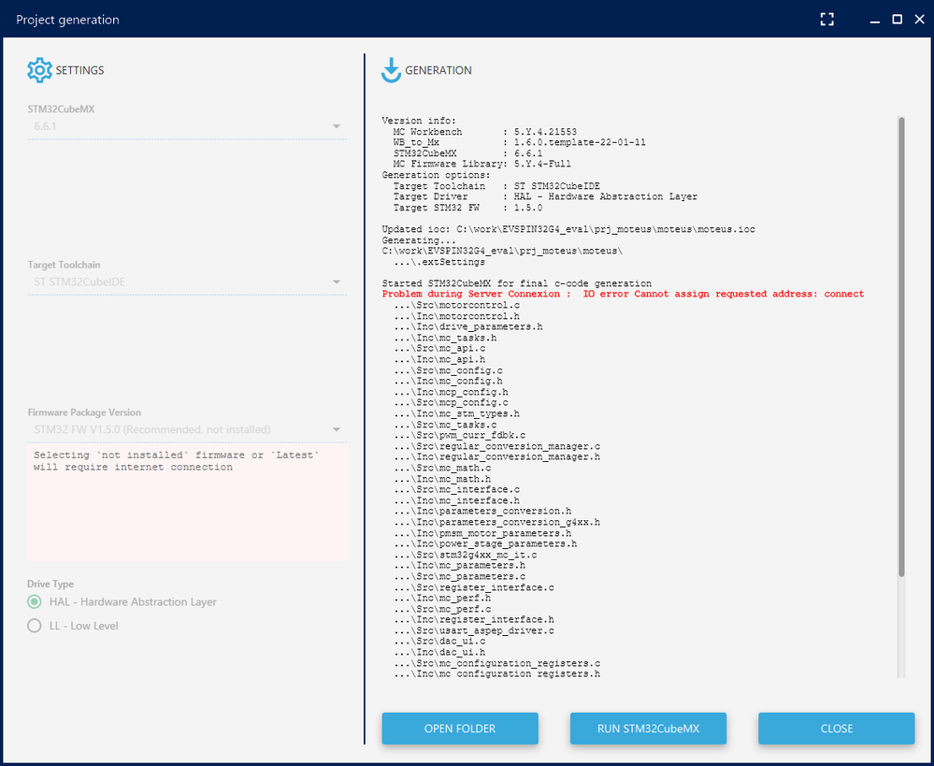
Task: Click the '...\Src\usart_aspep_driver.c' log line
Action: pyautogui.click(x=474, y=630)
